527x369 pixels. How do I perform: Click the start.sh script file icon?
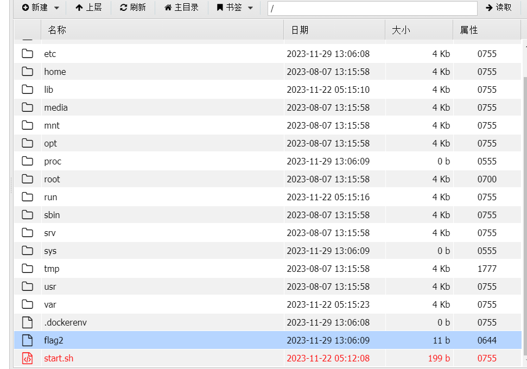27,358
